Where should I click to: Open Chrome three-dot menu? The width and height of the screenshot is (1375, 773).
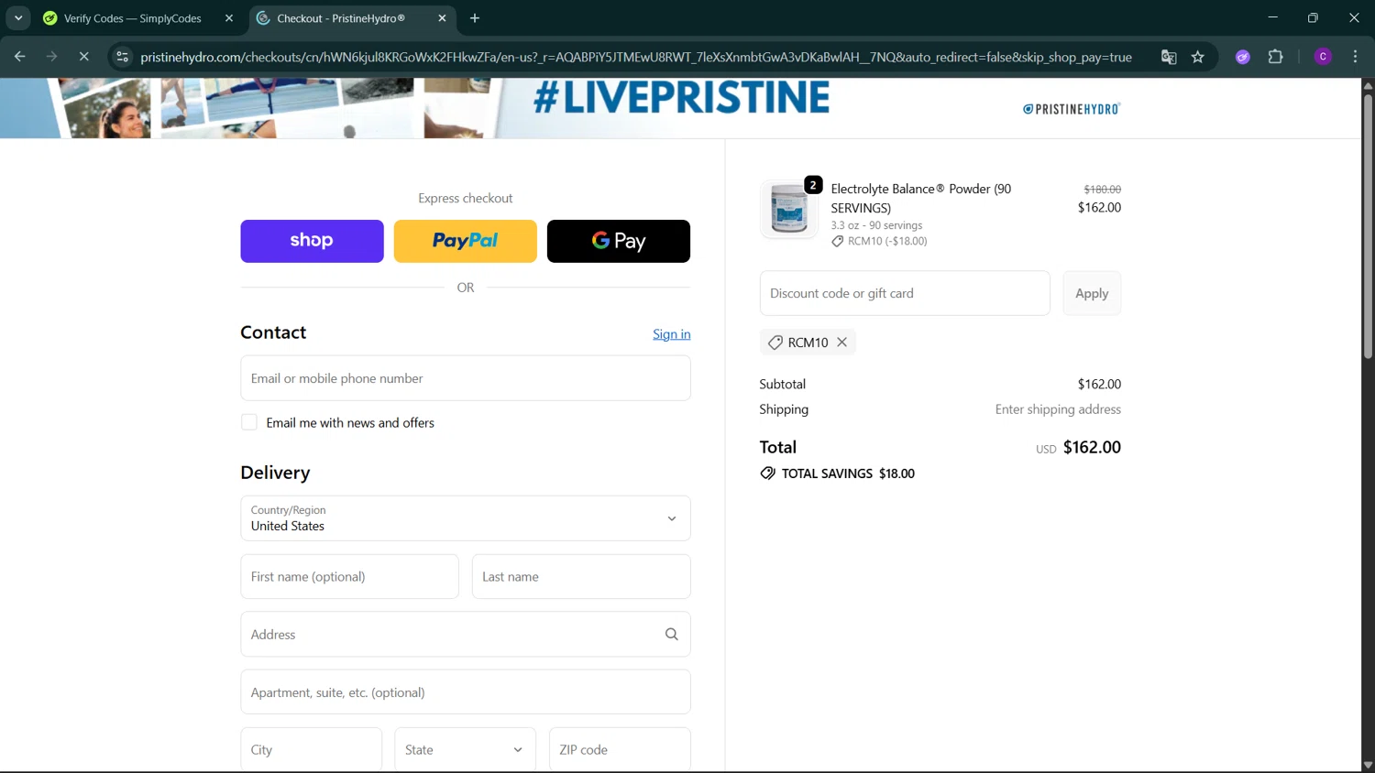pos(1355,57)
